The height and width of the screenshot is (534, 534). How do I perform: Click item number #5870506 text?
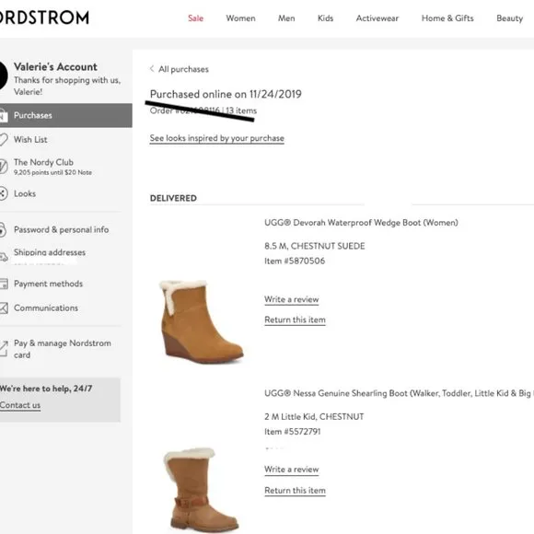click(x=295, y=261)
